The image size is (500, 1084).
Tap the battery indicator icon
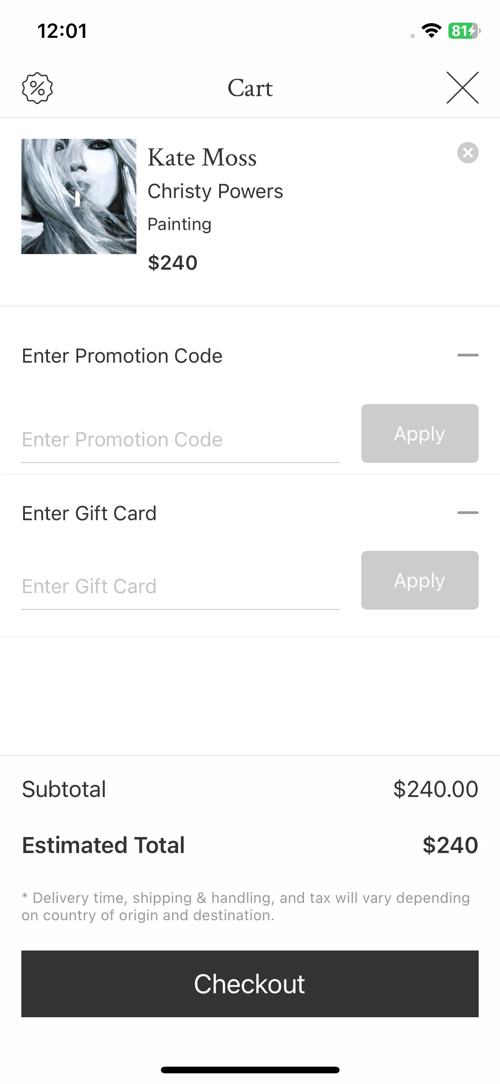pyautogui.click(x=464, y=31)
